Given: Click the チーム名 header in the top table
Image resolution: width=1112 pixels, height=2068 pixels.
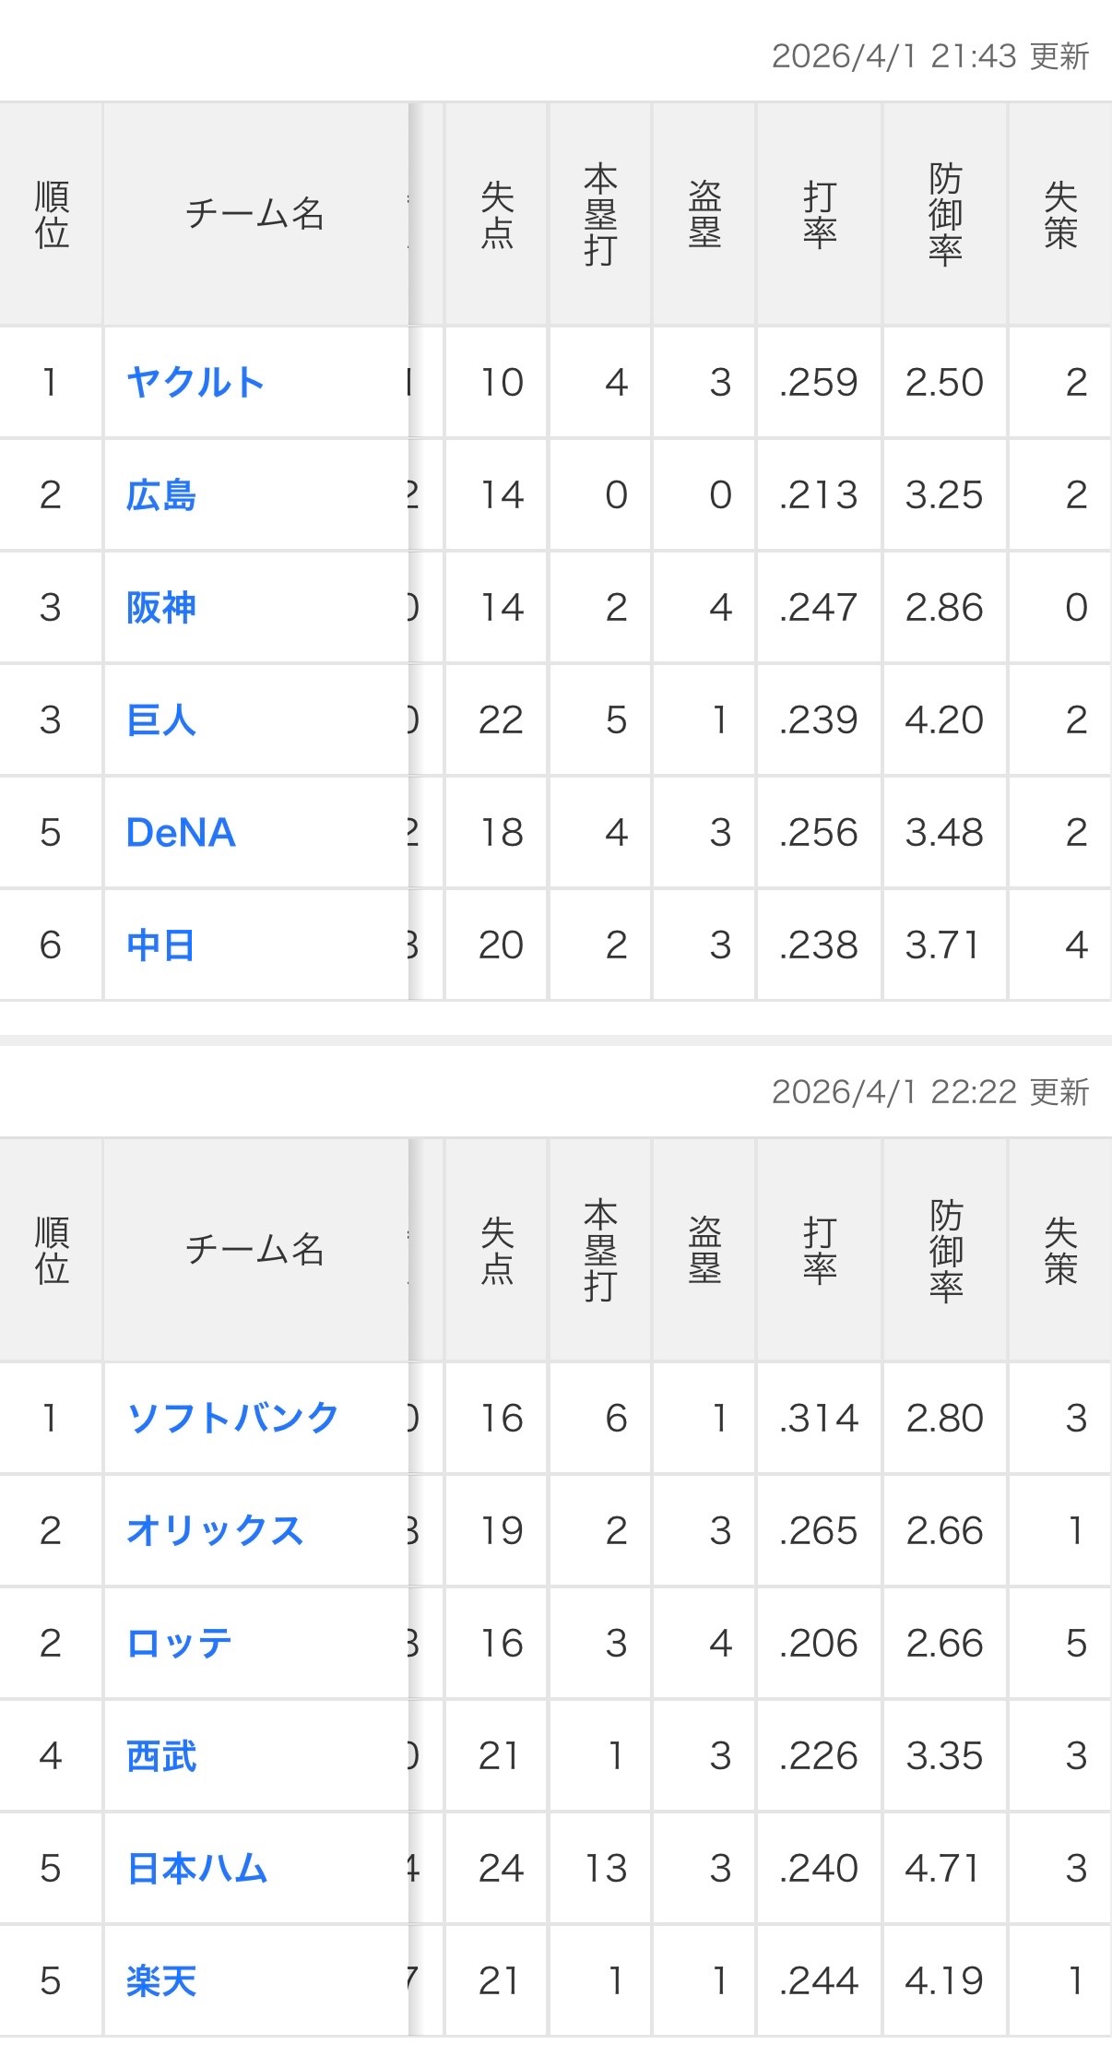Looking at the screenshot, I should click(254, 214).
